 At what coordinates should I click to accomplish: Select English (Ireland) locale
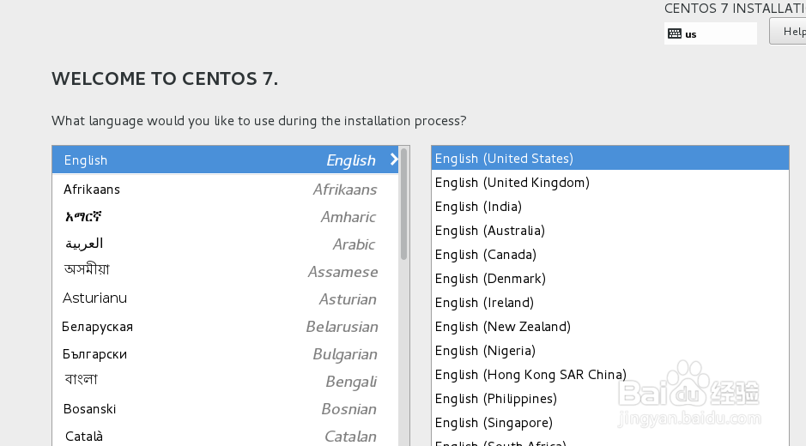click(x=610, y=303)
